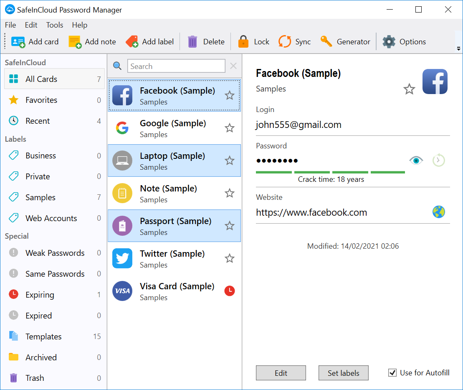Show Expired cards

pyautogui.click(x=54, y=316)
